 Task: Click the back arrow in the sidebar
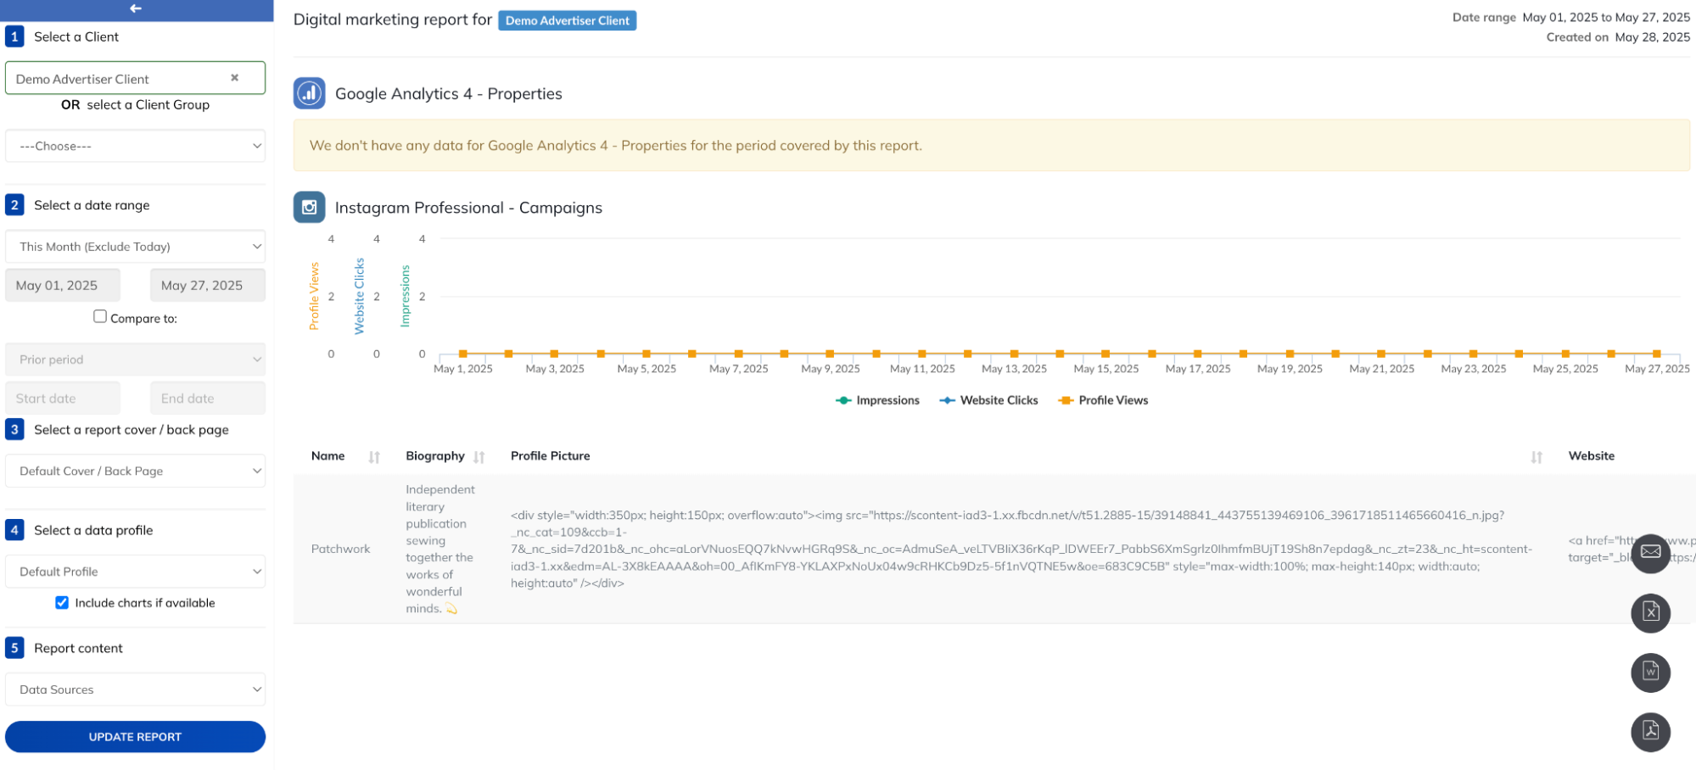point(135,9)
